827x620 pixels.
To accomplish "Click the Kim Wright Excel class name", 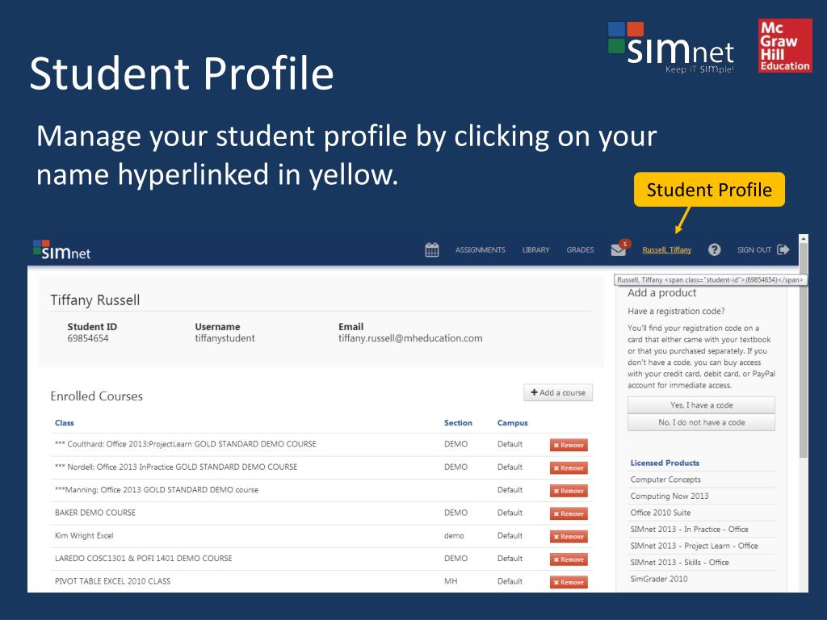I will [x=84, y=536].
